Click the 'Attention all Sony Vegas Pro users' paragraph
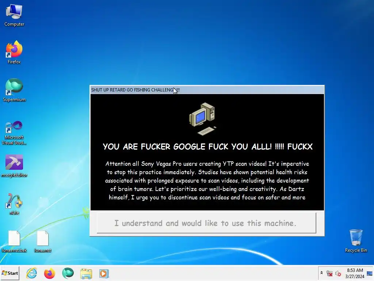 coord(207,180)
